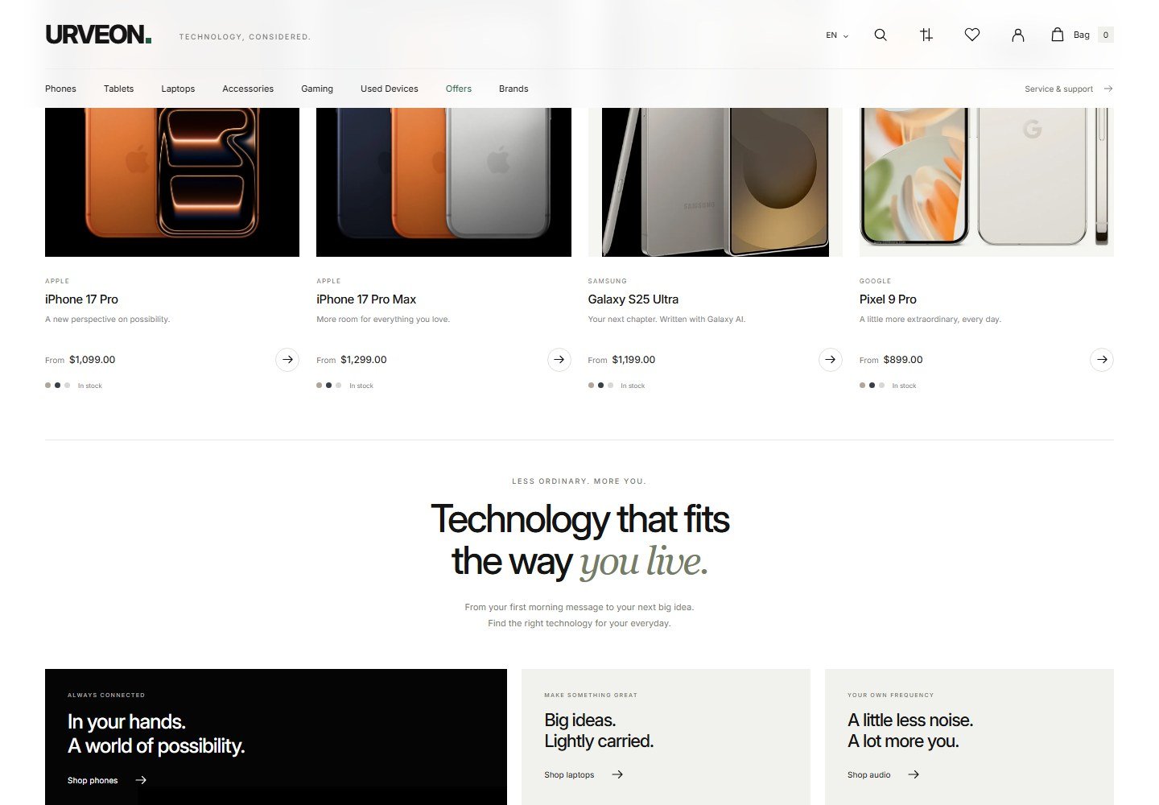Open iPhone 17 Pro product title

click(81, 299)
